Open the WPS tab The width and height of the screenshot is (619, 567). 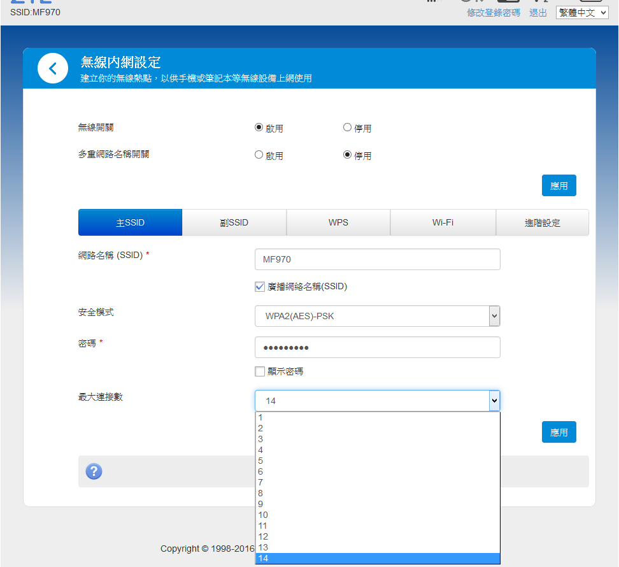click(x=338, y=223)
